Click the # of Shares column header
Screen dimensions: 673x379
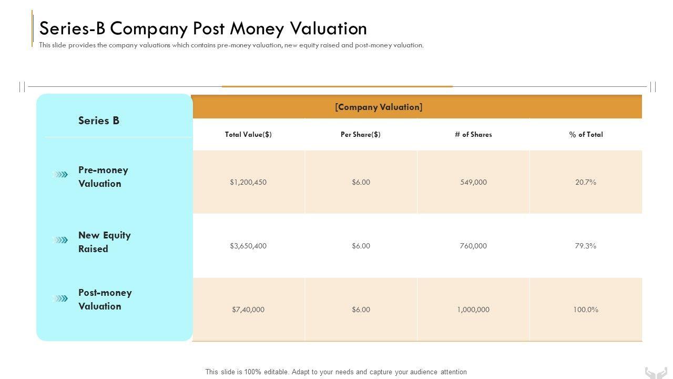coord(473,135)
